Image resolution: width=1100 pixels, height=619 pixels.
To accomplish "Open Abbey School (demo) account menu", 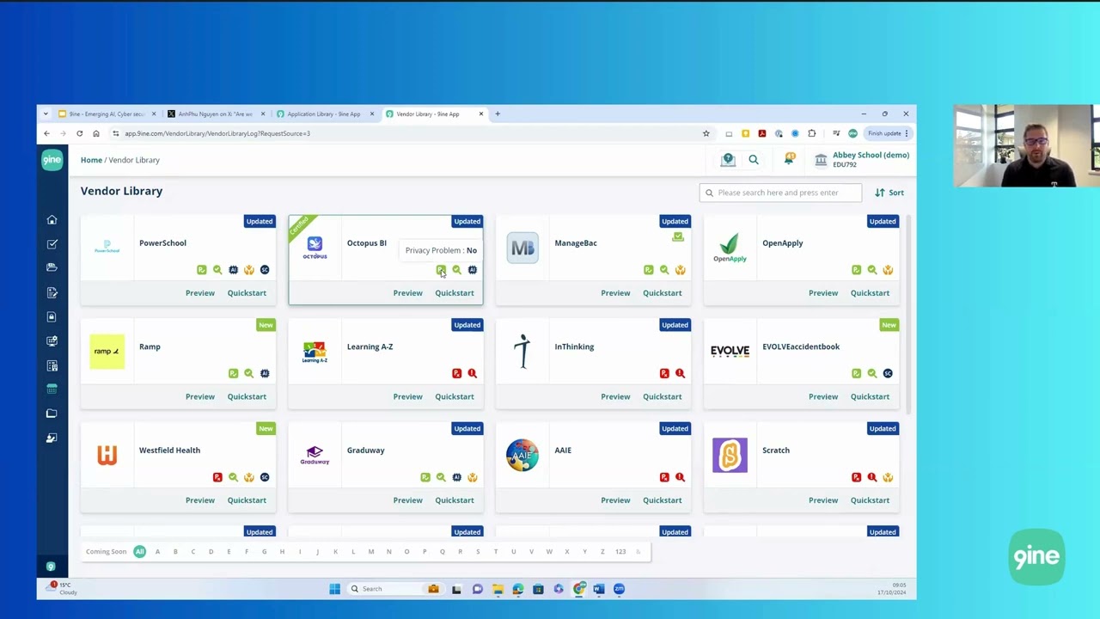I will 862,159.
